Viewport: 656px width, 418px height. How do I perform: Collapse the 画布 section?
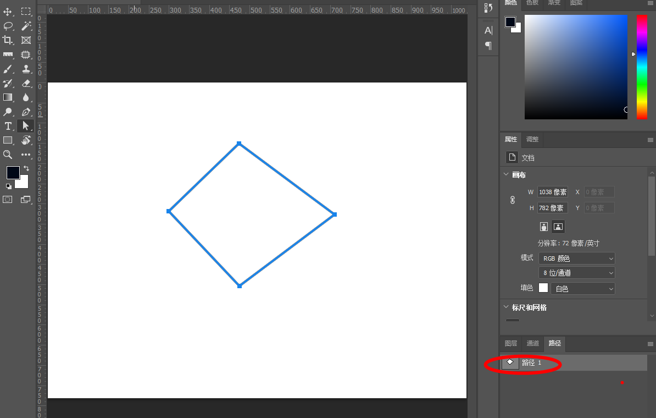[x=506, y=175]
